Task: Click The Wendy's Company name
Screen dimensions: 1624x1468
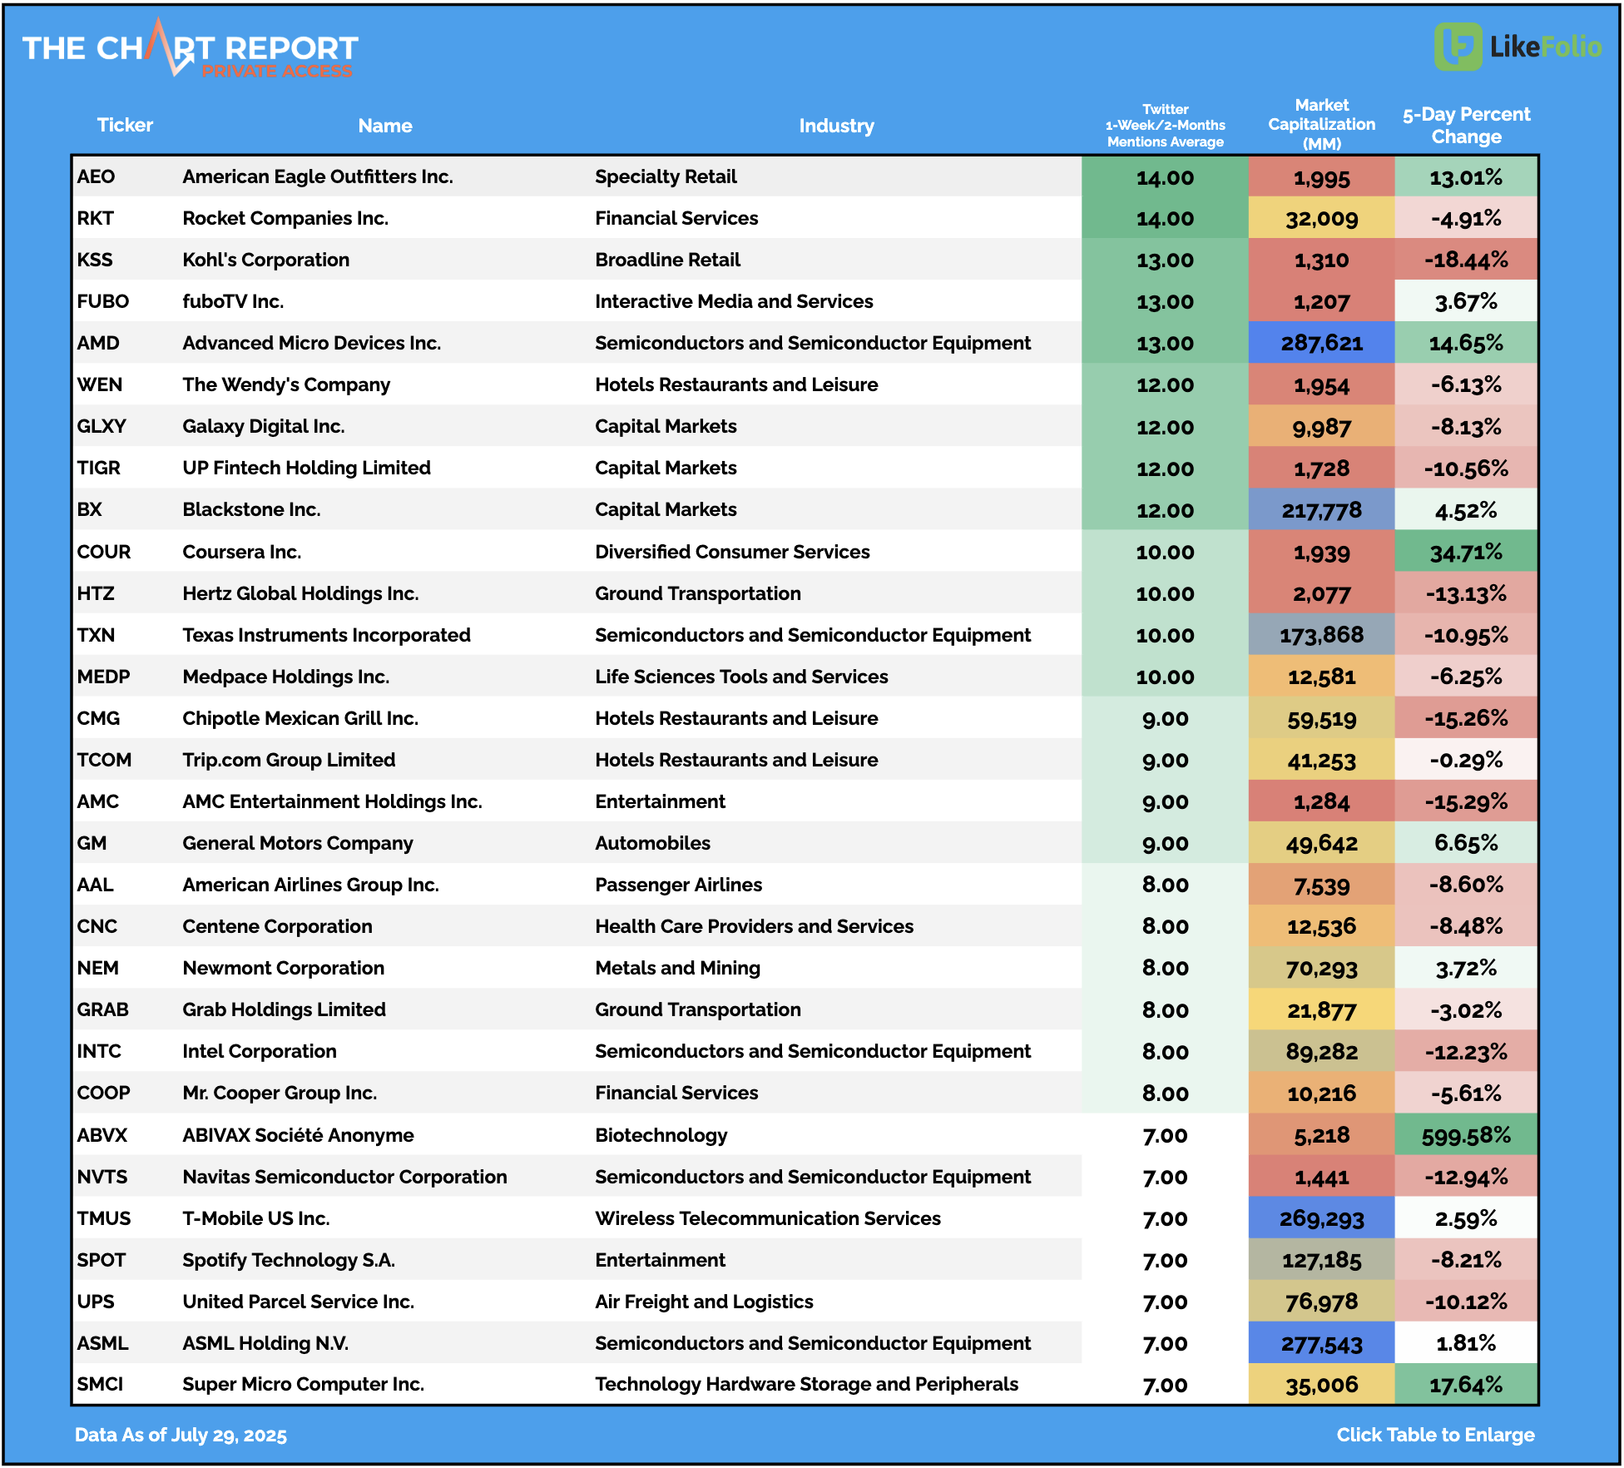Action: 286,384
